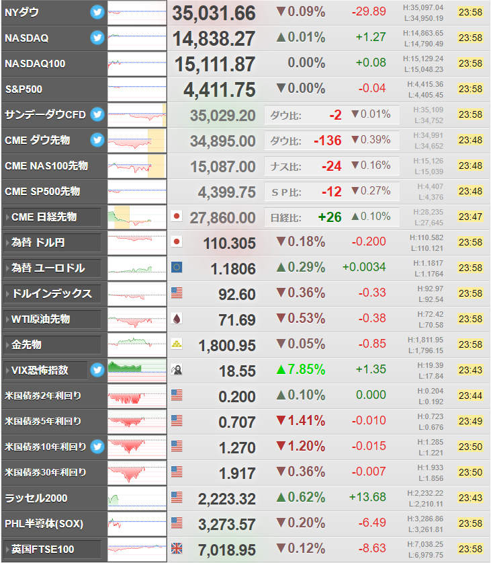Click the Twitter icon beside VIX恐怖指数

pyautogui.click(x=97, y=370)
